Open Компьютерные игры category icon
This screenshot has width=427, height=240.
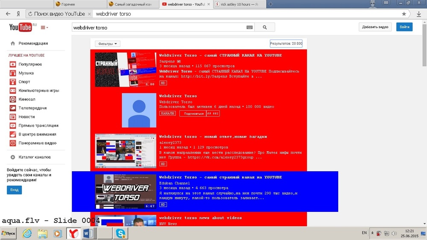pyautogui.click(x=13, y=91)
